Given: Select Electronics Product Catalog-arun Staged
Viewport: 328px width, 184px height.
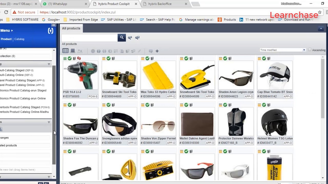Looking at the screenshot, I should pyautogui.click(x=23, y=90).
